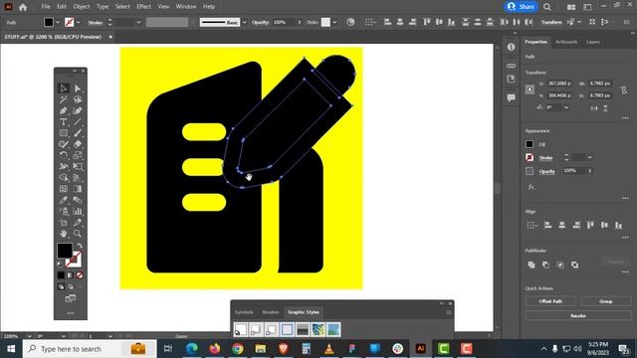Click Unite icon in Pathfinder section

click(531, 265)
